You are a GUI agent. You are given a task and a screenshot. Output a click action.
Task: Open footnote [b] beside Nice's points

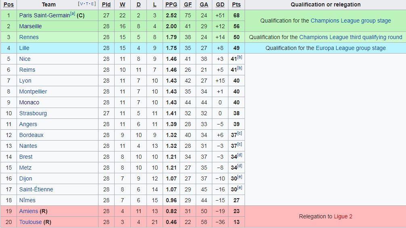(239, 57)
